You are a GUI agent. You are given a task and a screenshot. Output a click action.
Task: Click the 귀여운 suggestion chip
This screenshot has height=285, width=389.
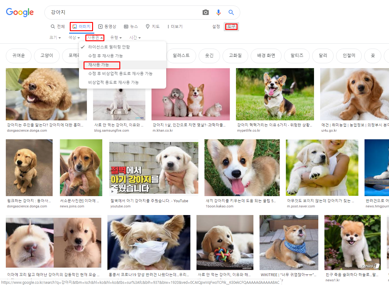click(19, 56)
